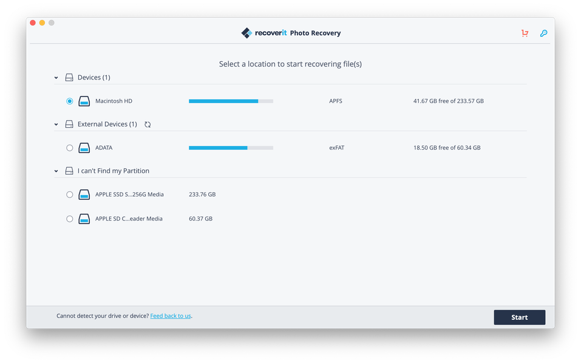581x363 pixels.
Task: Open the Feed back to us link
Action: pyautogui.click(x=171, y=316)
